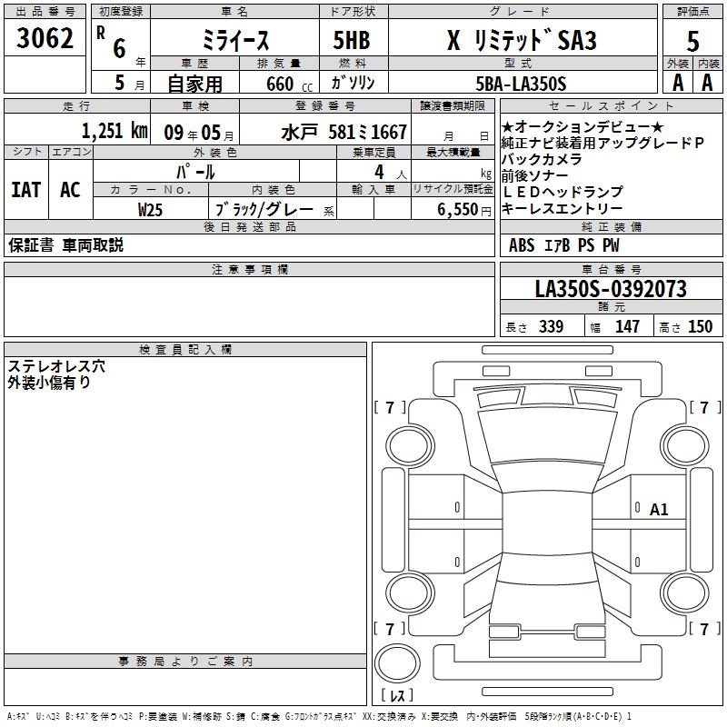
Task: Click the 登録番号 header
Action: (x=325, y=106)
